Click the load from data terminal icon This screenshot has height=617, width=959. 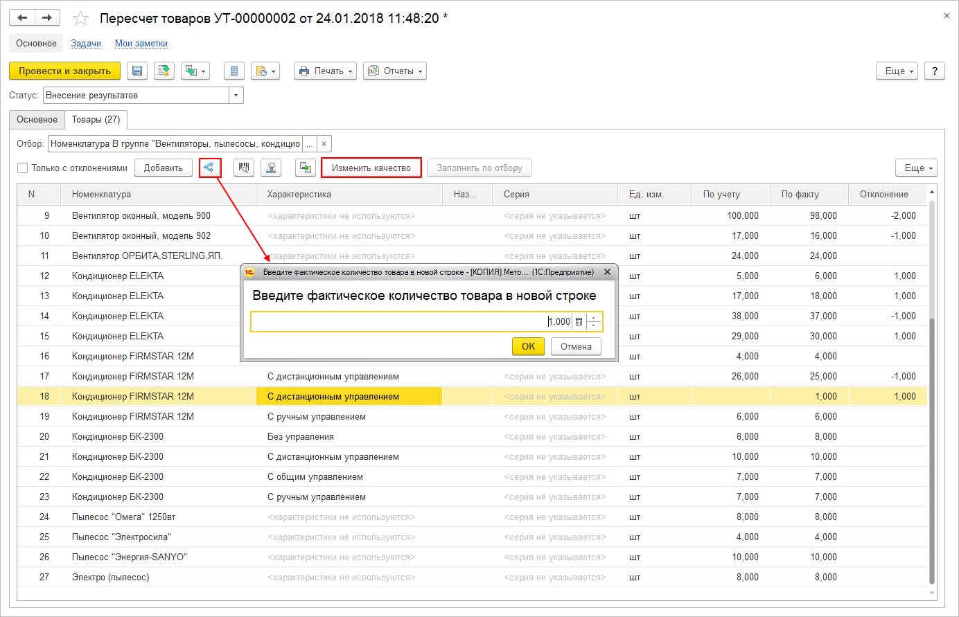pos(306,168)
